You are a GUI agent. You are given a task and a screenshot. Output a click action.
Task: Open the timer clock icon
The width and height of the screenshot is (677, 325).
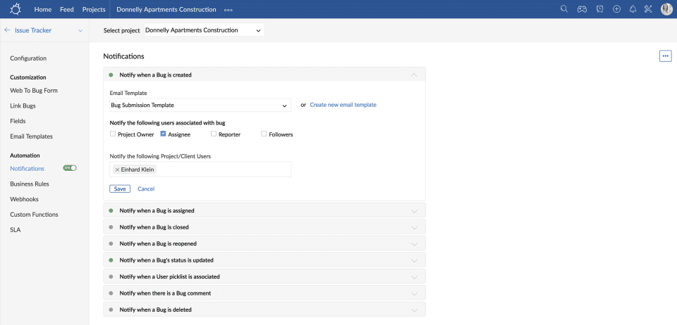599,9
